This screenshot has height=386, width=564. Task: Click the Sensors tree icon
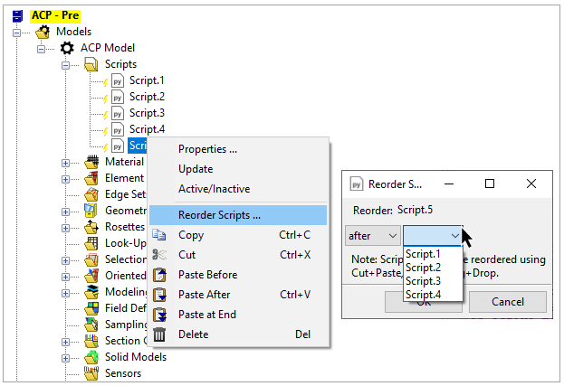tap(91, 373)
